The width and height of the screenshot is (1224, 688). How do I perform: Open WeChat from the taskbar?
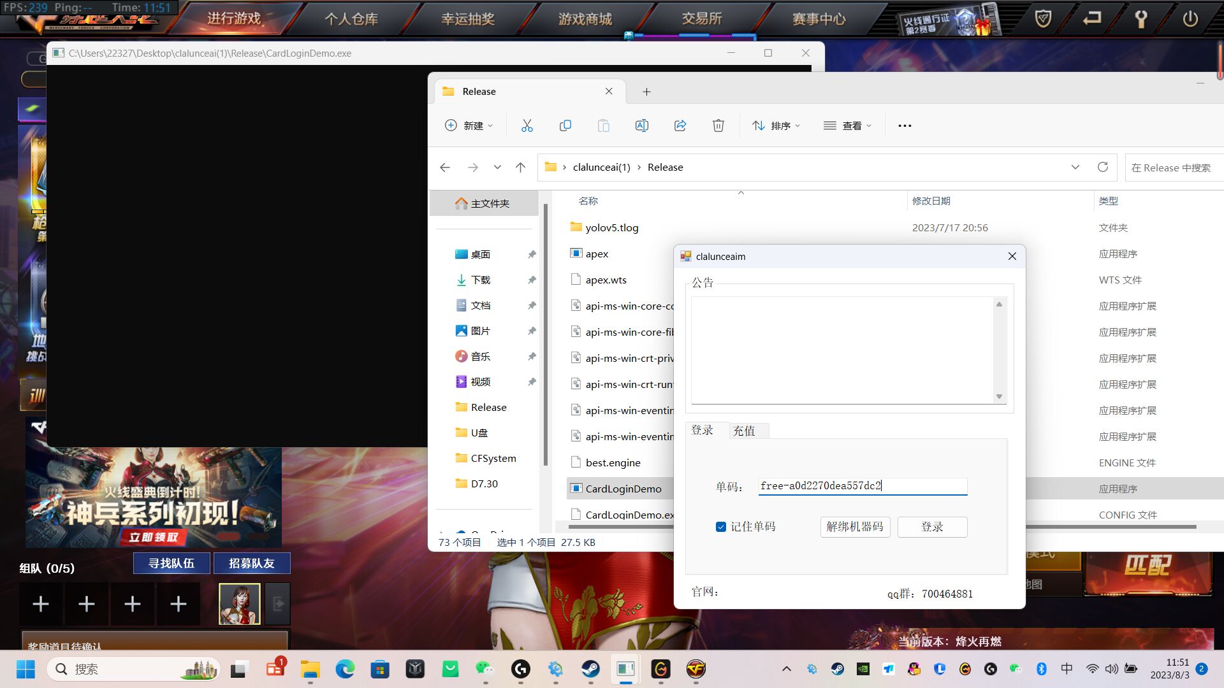pyautogui.click(x=485, y=669)
